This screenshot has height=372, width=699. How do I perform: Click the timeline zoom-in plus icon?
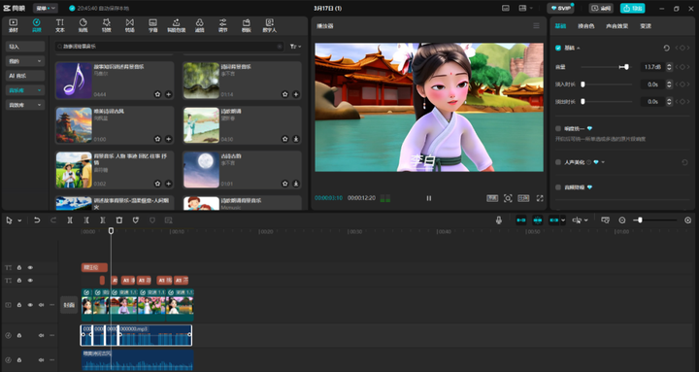(x=688, y=220)
